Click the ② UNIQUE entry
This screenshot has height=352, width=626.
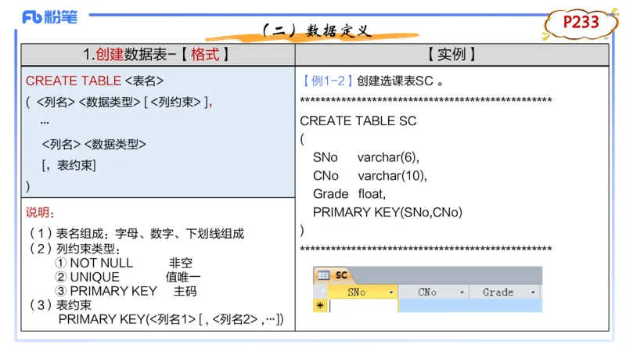87,277
